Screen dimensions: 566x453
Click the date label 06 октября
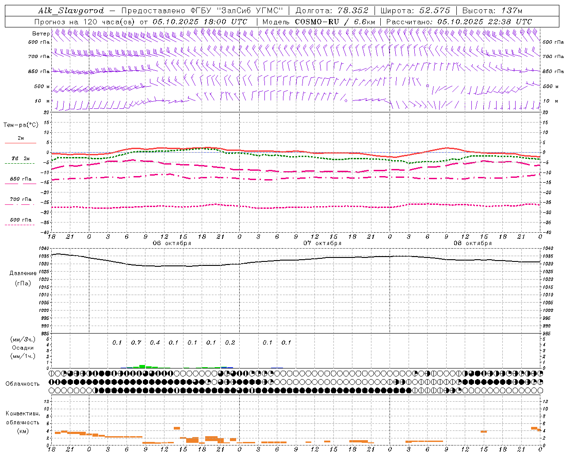click(x=172, y=243)
